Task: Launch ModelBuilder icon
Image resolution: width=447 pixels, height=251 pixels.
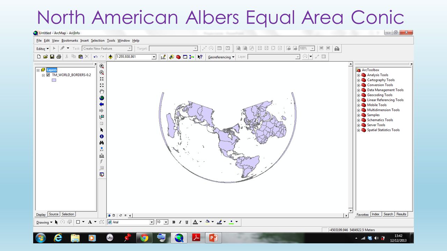Action: click(192, 57)
